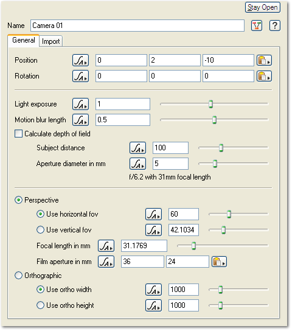The height and width of the screenshot is (334, 295).
Task: Switch to the General tab
Action: tap(24, 40)
